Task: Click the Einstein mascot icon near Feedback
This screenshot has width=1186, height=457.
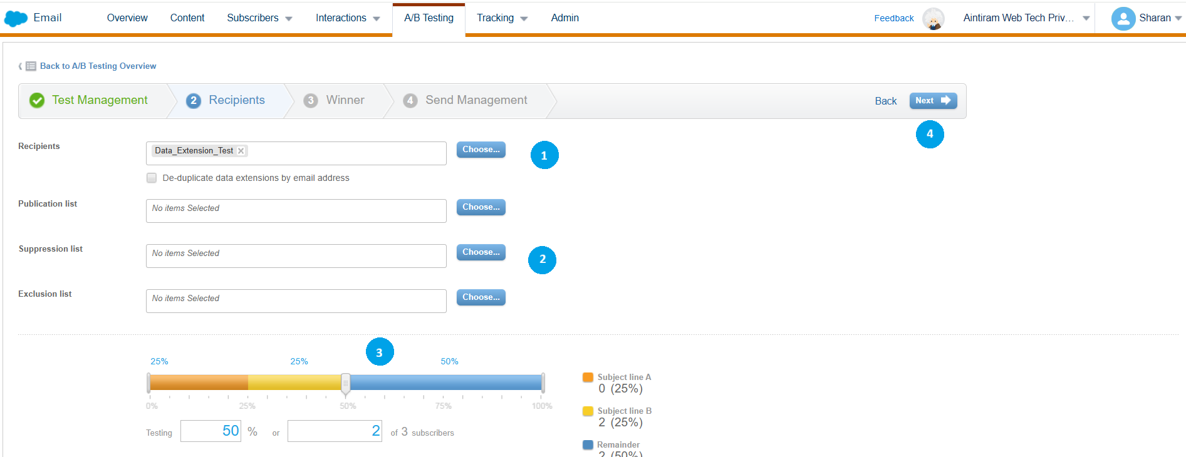Action: tap(933, 19)
